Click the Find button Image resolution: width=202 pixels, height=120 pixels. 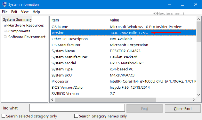[x=145, y=109]
